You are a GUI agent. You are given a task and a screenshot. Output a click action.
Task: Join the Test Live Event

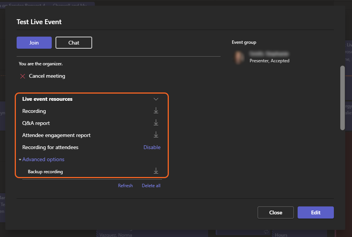pyautogui.click(x=34, y=43)
